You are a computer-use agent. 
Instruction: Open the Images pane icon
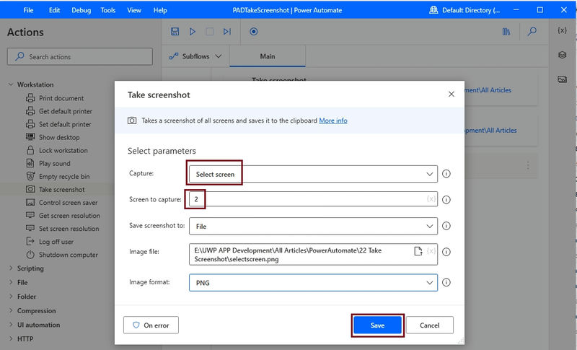point(562,79)
